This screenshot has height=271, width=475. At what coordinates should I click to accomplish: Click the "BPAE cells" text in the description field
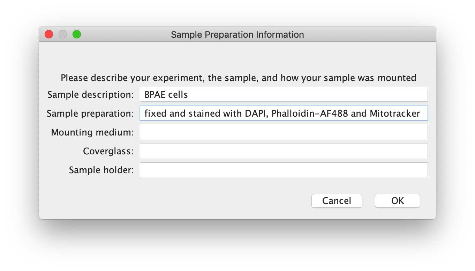(166, 95)
